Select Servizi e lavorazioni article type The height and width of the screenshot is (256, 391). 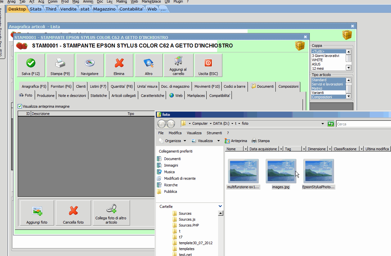click(328, 84)
